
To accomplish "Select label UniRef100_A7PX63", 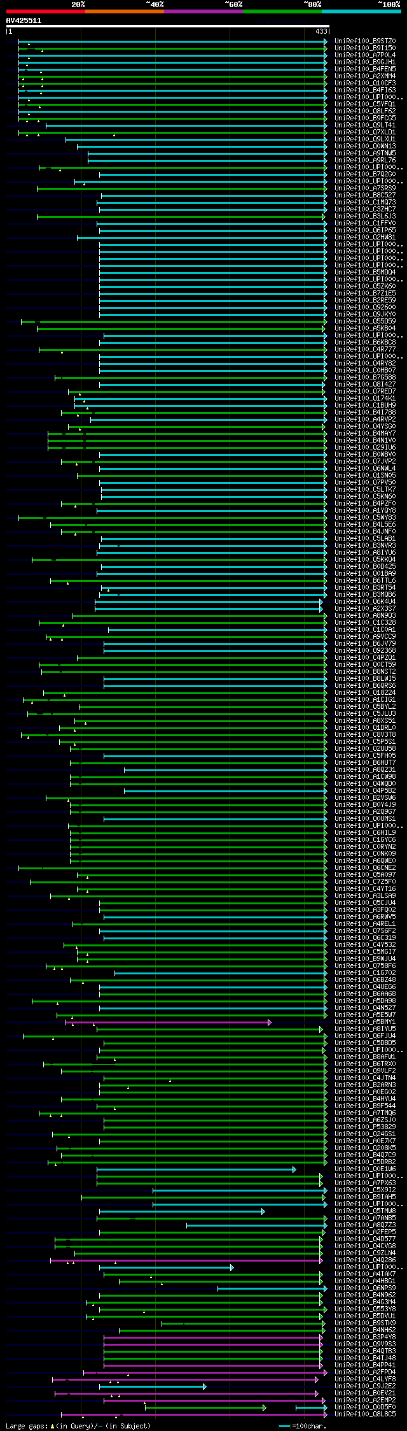I will pyautogui.click(x=365, y=1183).
